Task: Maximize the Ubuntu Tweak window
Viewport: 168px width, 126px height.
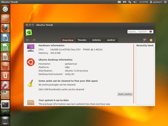Action: [x=33, y=25]
